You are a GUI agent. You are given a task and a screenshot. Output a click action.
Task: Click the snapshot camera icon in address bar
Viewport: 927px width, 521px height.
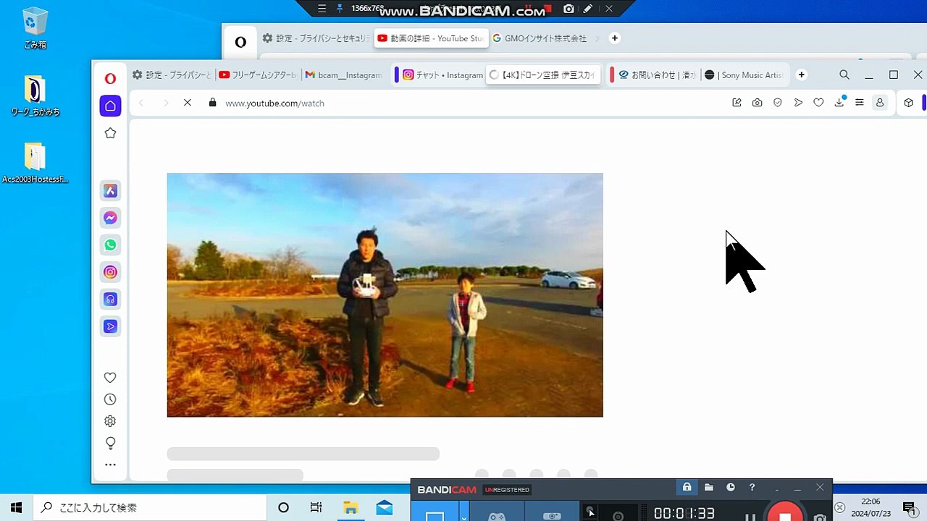[x=757, y=103]
